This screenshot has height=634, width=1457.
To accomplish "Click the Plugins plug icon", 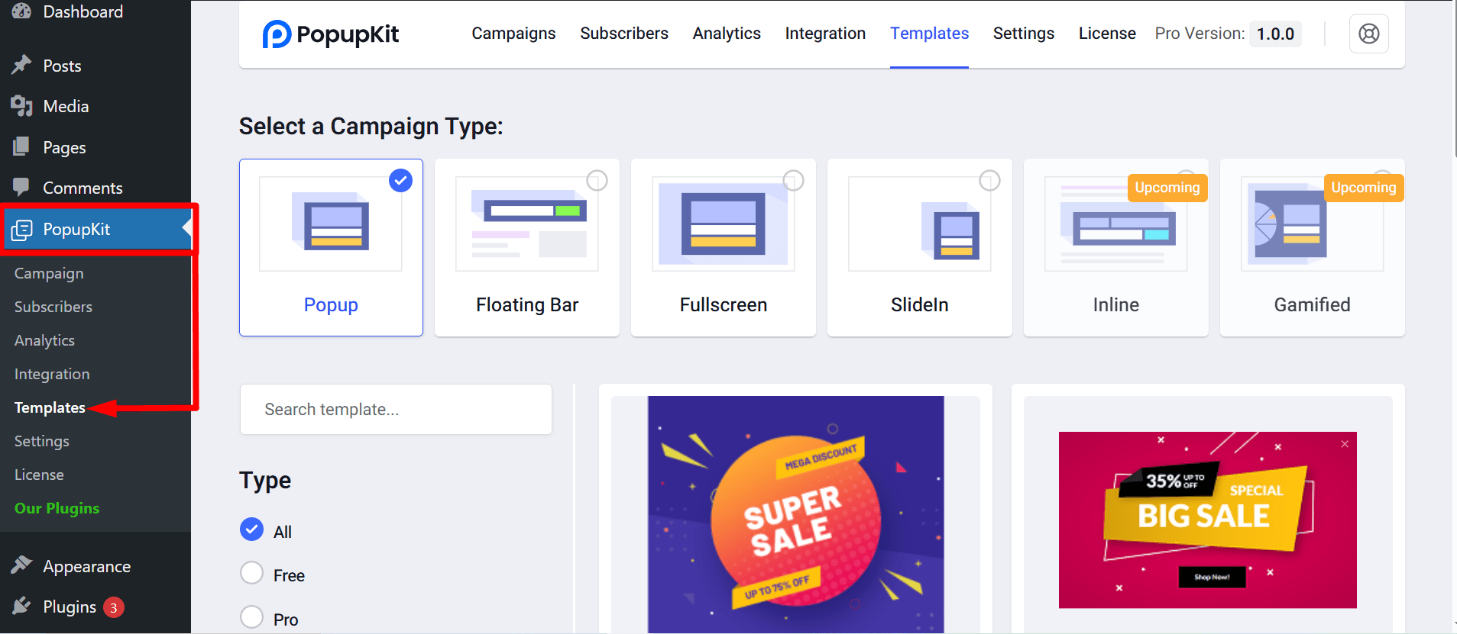I will pyautogui.click(x=21, y=607).
